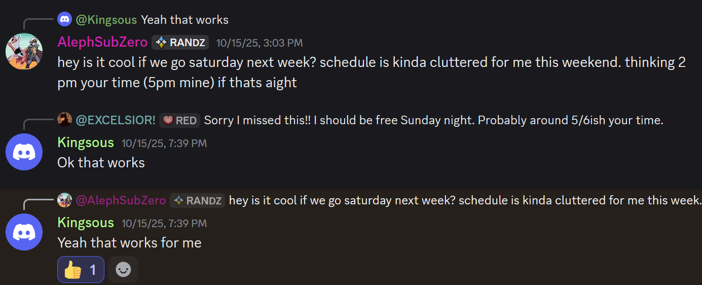Click small Discord avatar beside @Kingsous mention
The width and height of the screenshot is (702, 285).
[64, 20]
